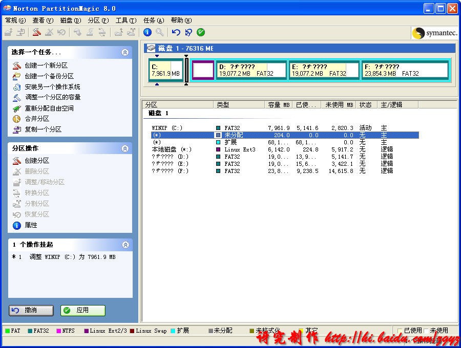Click the greyed Resize/Move partition toolbar icon

(8, 32)
